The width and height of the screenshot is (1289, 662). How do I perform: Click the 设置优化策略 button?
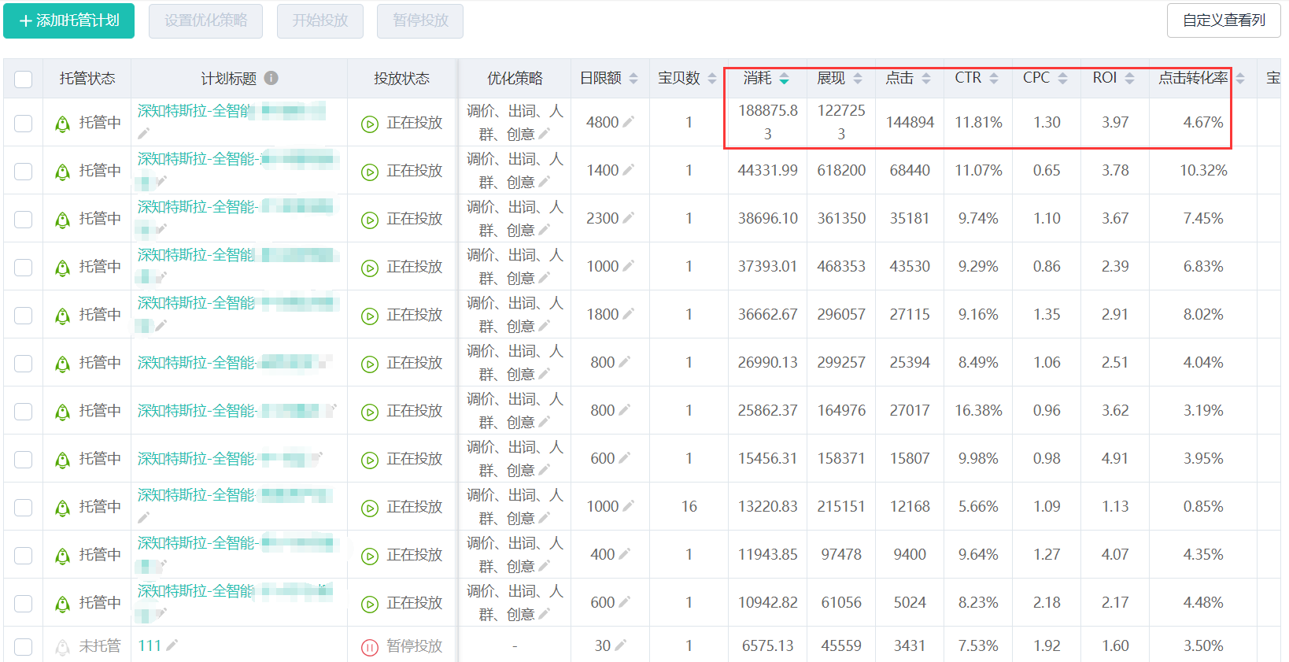205,20
